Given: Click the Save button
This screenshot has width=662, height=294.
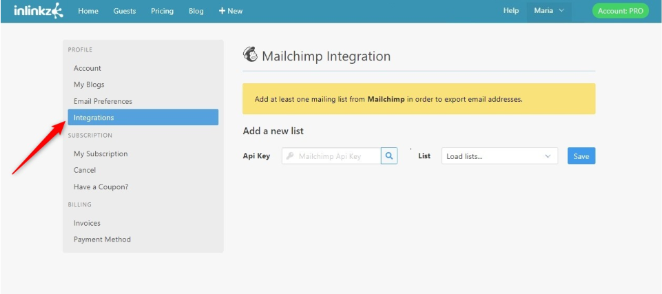Looking at the screenshot, I should tap(581, 156).
